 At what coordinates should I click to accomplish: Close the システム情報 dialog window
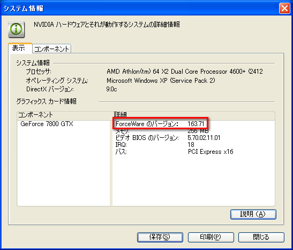[x=284, y=9]
